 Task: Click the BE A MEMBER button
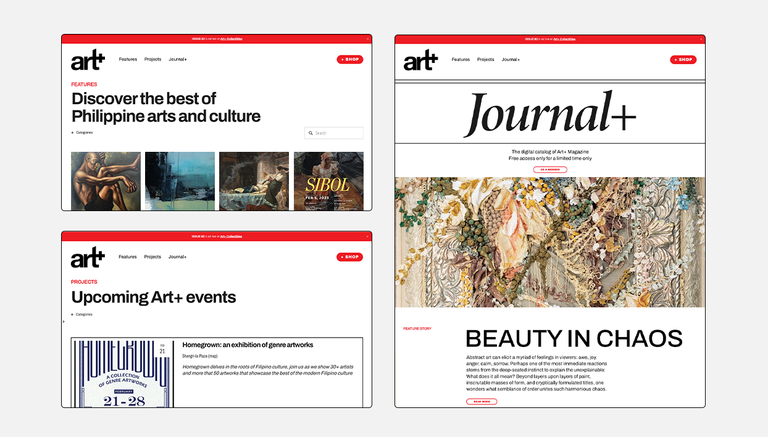pyautogui.click(x=550, y=170)
